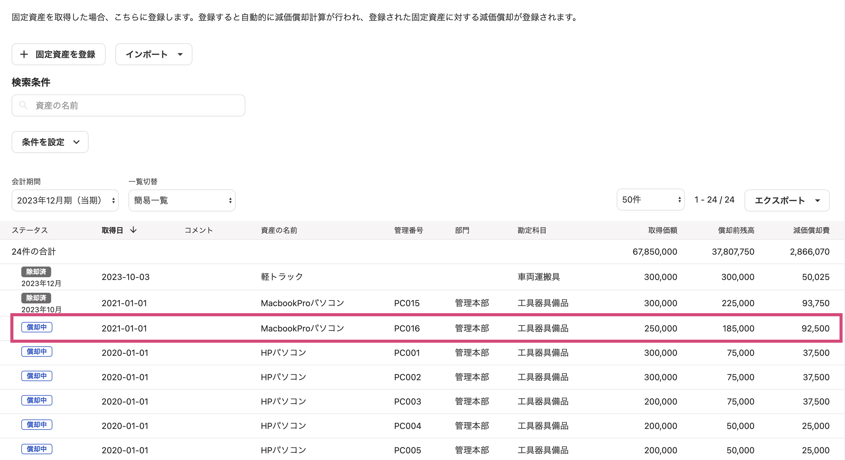Click the 1 - 24 / 24 pagination text
845x460 pixels.
(714, 200)
